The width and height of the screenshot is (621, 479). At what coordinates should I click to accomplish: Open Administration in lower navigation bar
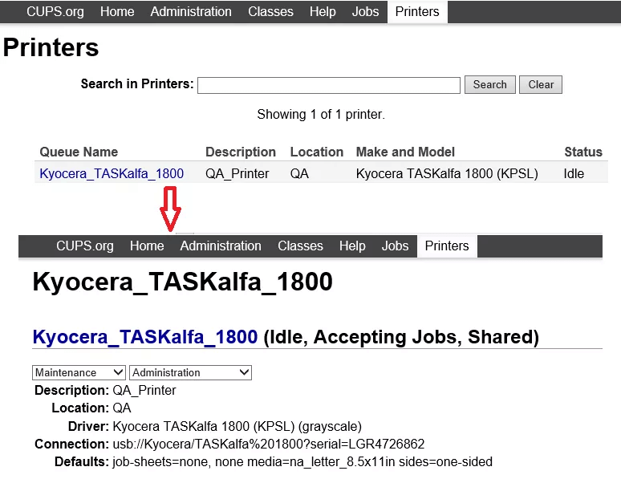[x=221, y=246]
